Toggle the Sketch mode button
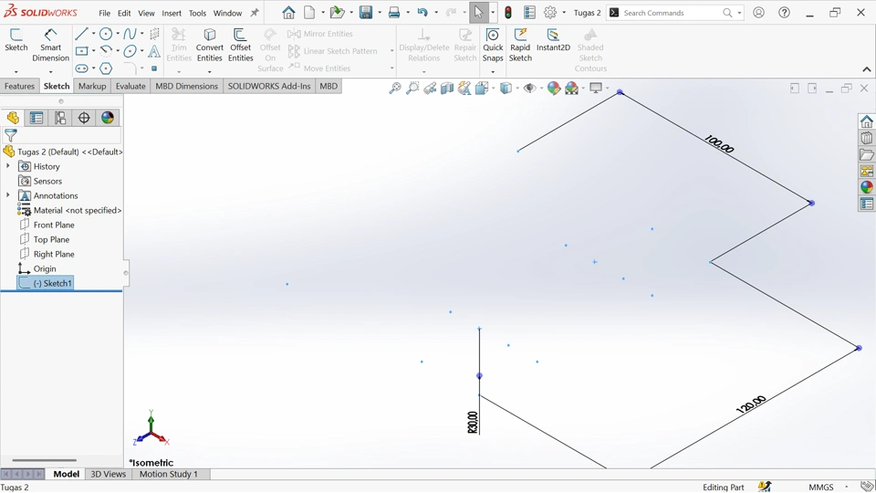This screenshot has height=493, width=876. [16, 40]
